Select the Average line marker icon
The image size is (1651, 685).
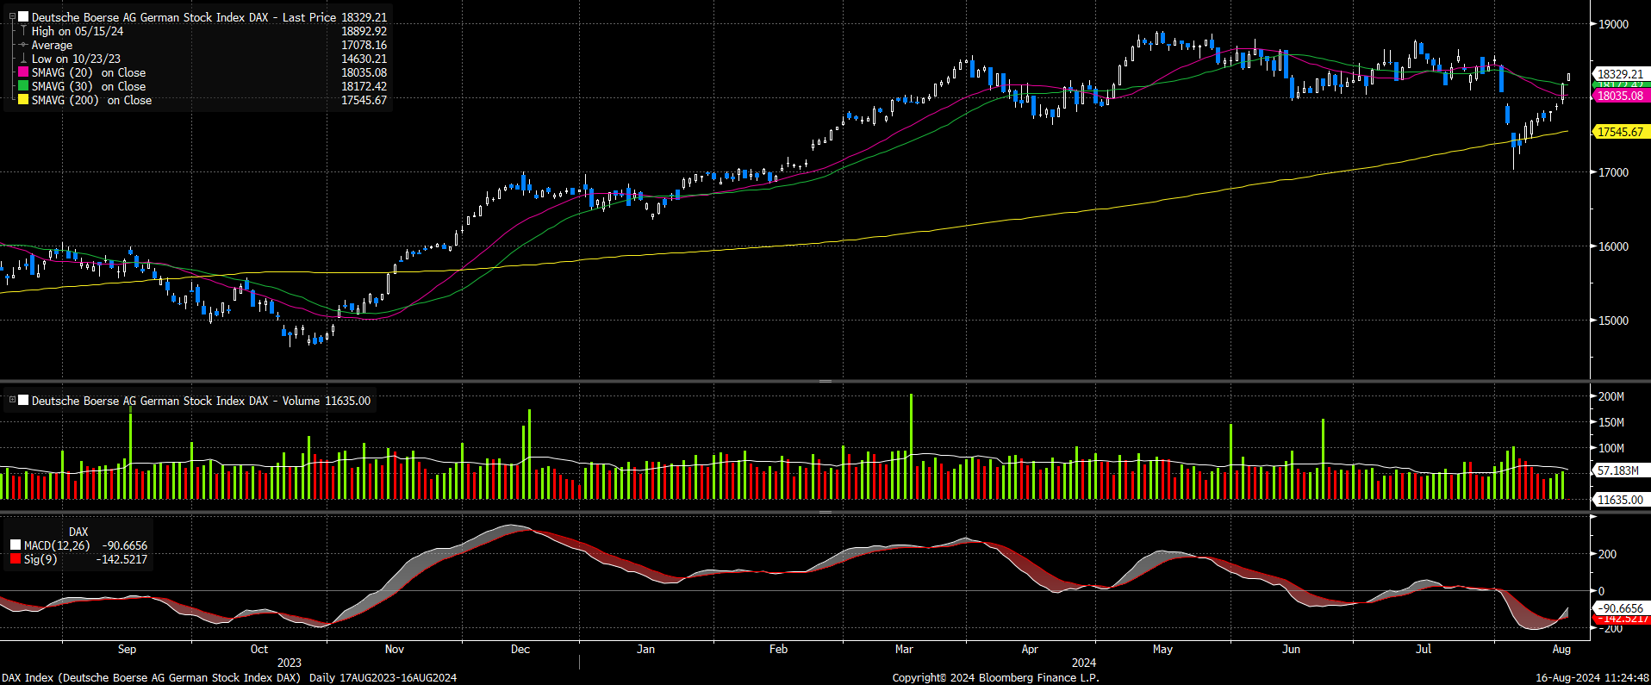click(x=23, y=45)
